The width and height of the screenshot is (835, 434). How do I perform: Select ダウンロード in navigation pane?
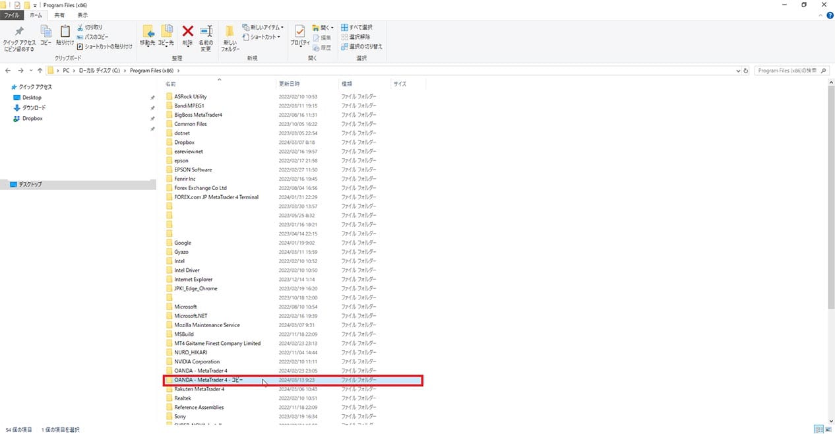click(34, 108)
